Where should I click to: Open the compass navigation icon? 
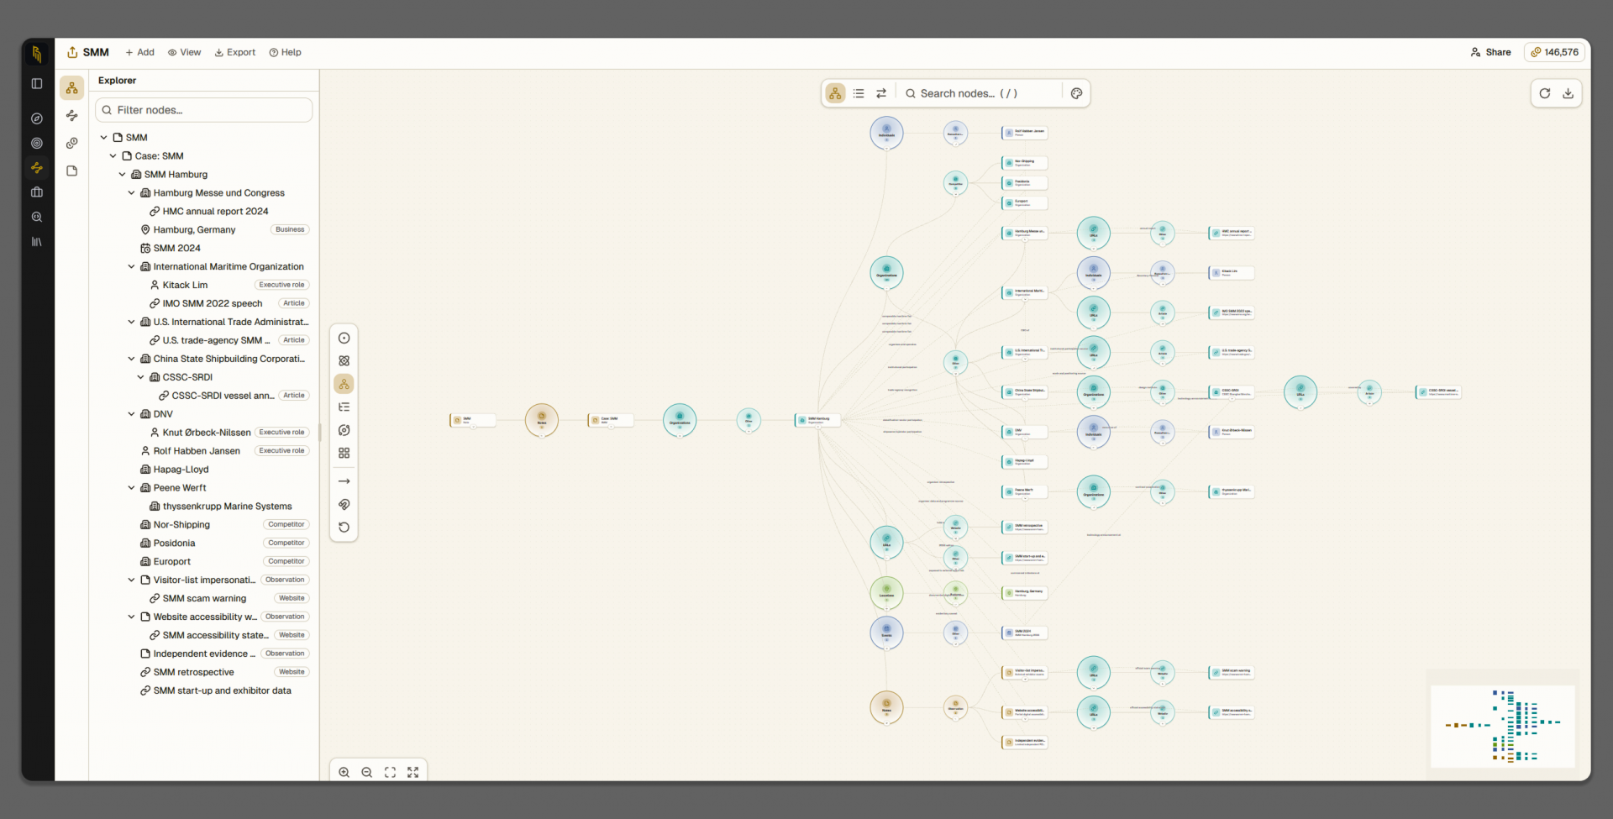(37, 118)
